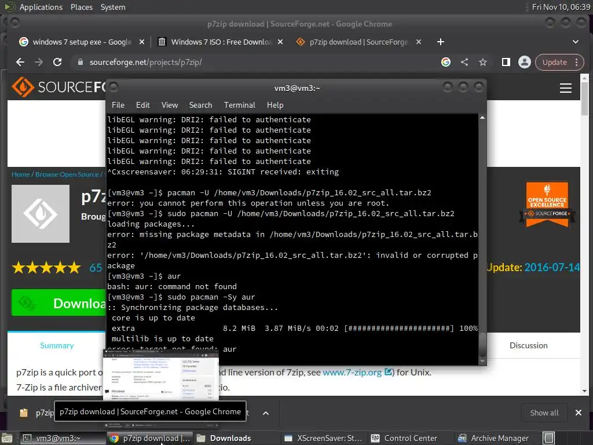Click the green Download button
The image size is (593, 445).
[58, 302]
